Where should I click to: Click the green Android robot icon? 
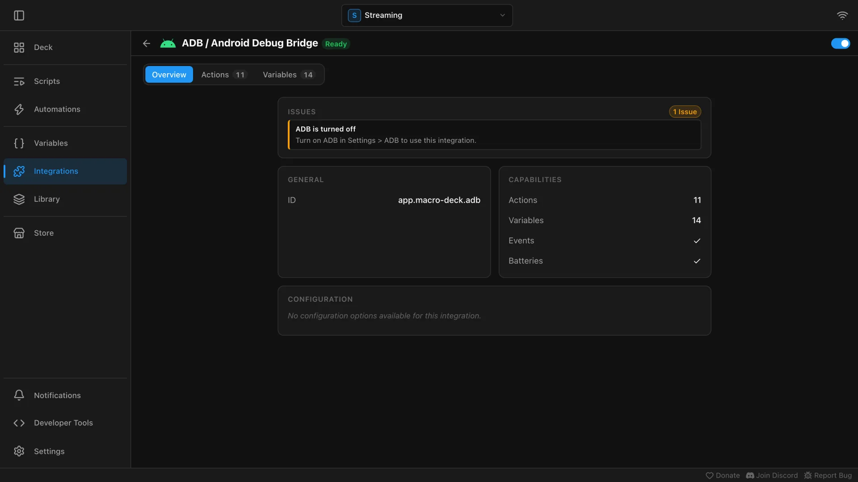168,43
